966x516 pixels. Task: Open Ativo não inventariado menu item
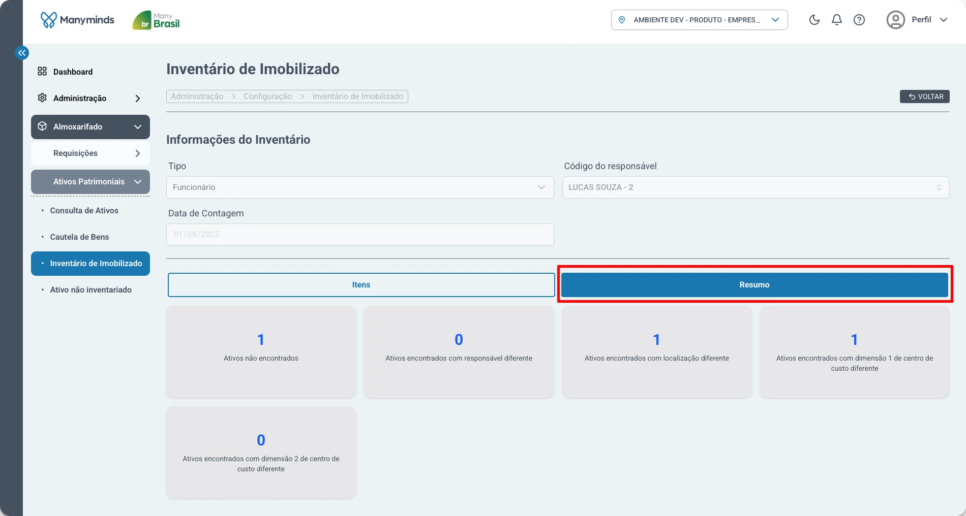click(x=90, y=289)
